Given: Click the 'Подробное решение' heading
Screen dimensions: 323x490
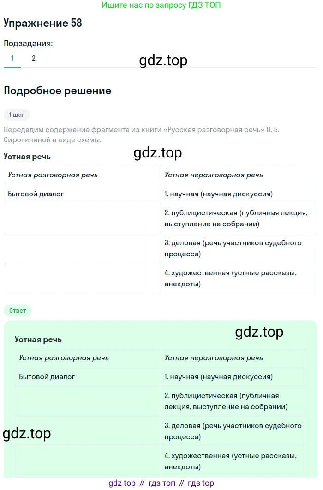Looking at the screenshot, I should (x=58, y=91).
